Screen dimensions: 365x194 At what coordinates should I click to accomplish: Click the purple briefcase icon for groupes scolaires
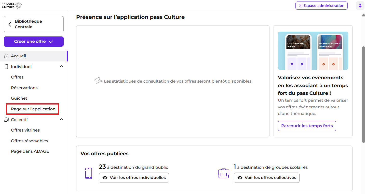(224, 173)
